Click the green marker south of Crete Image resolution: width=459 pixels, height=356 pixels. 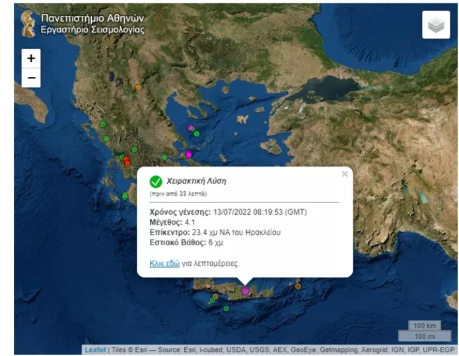pos(226,309)
